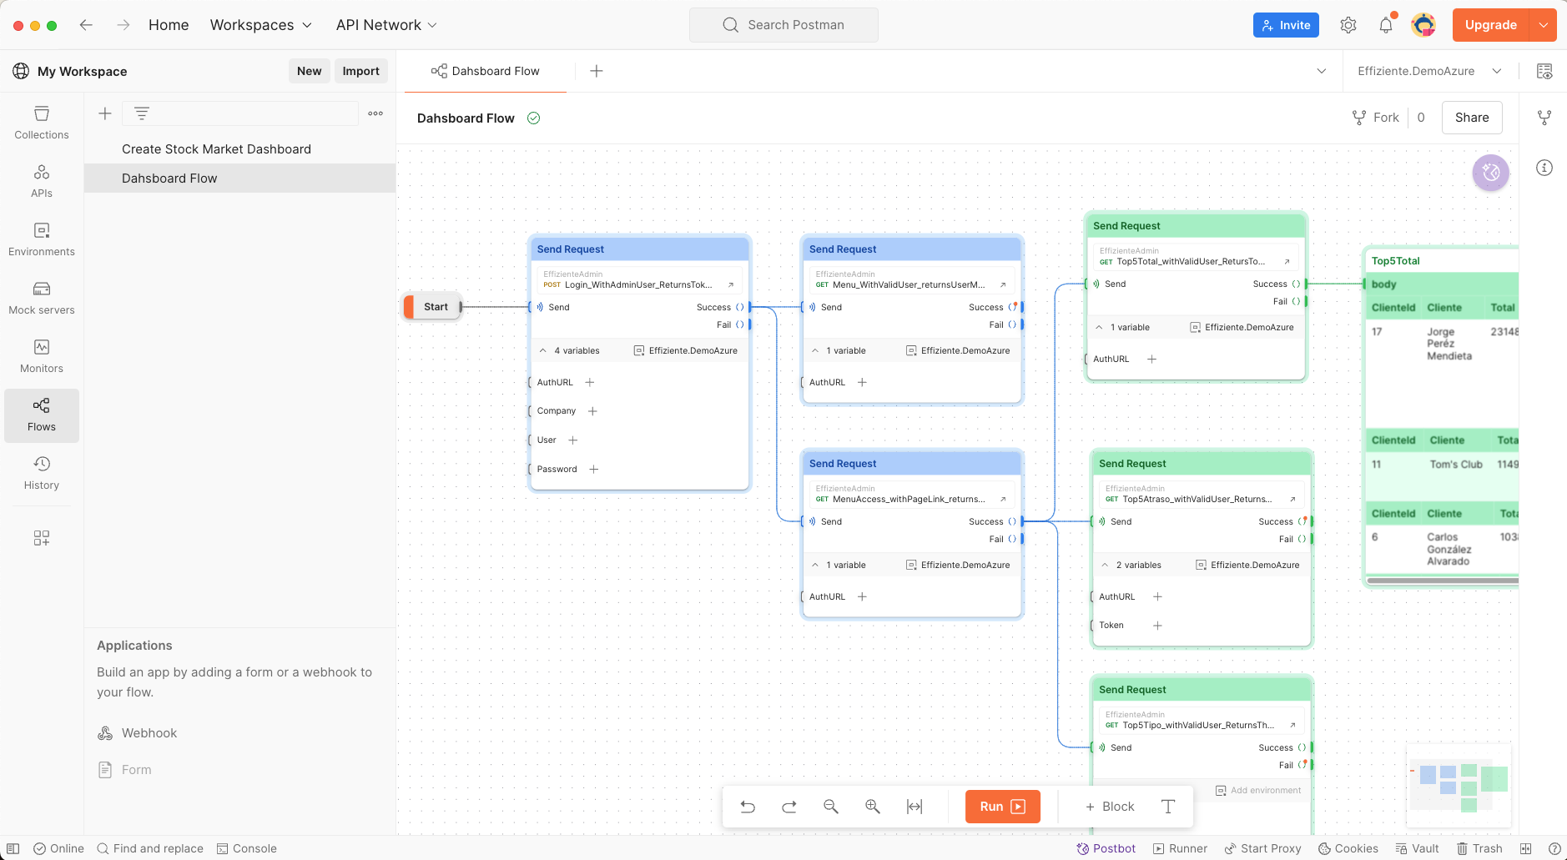The width and height of the screenshot is (1567, 860).
Task: Open the user avatar menu
Action: (1423, 25)
